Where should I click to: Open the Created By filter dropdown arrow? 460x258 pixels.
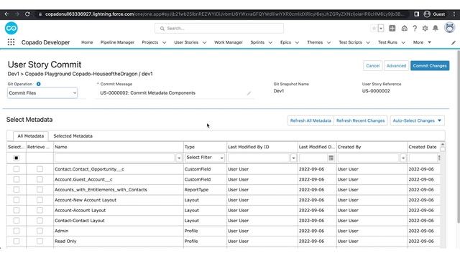pyautogui.click(x=403, y=158)
